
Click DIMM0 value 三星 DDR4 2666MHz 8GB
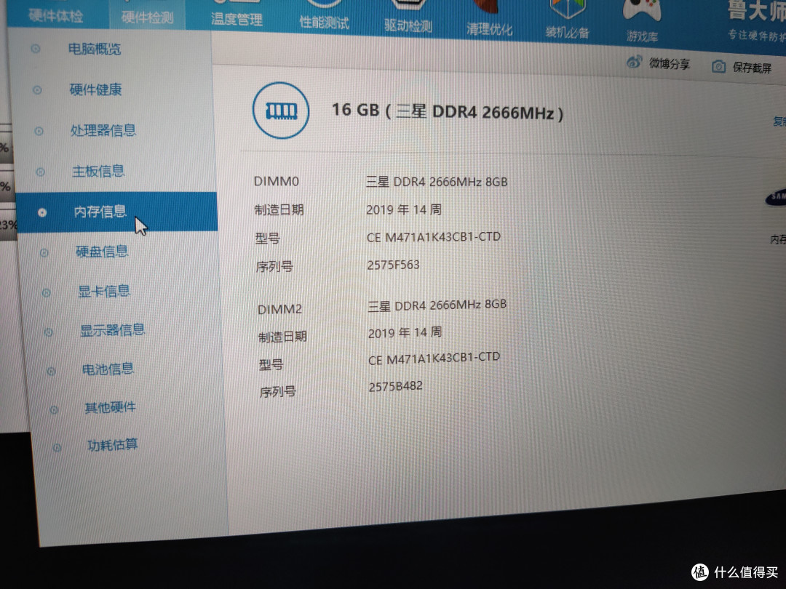[x=437, y=182]
